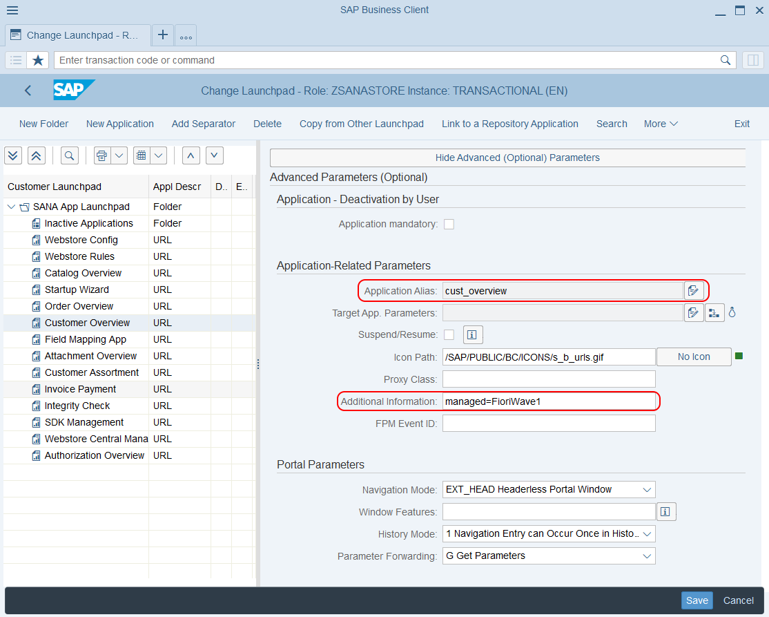Click Hide Advanced (Optional) Parameters button
The height and width of the screenshot is (617, 769).
507,158
